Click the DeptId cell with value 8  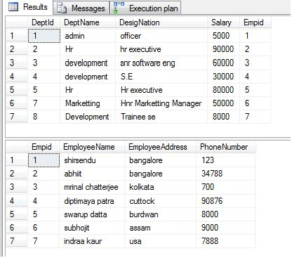[x=44, y=117]
